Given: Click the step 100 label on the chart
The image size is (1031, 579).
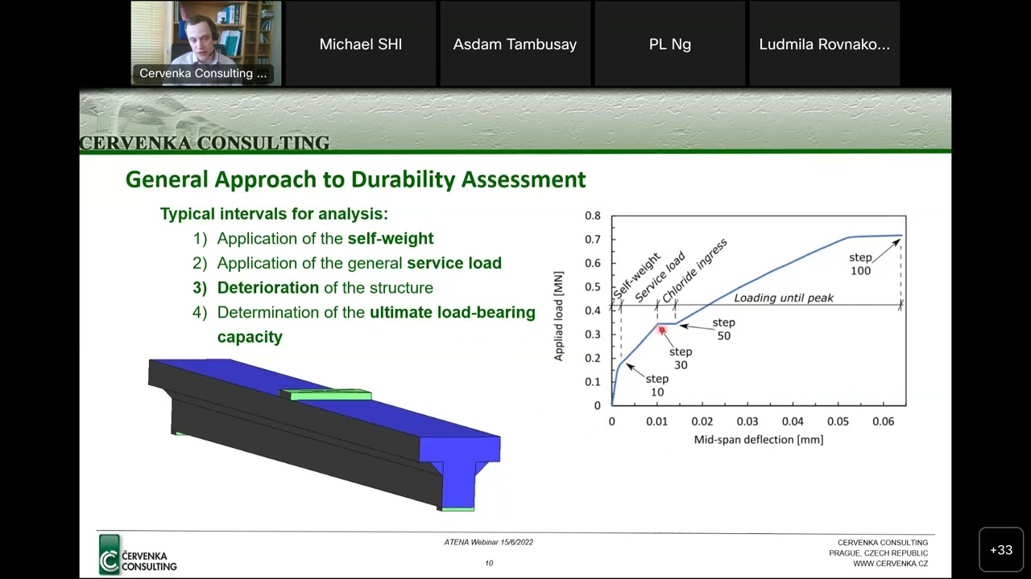Looking at the screenshot, I should pyautogui.click(x=860, y=264).
